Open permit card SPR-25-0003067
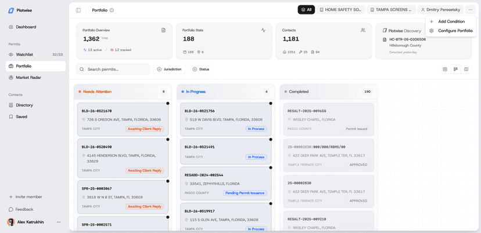Image resolution: width=481 pixels, height=233 pixels. click(123, 197)
